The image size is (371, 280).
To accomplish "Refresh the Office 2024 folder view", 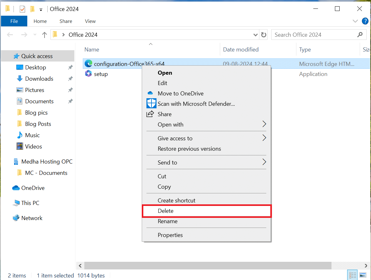I will coord(263,35).
